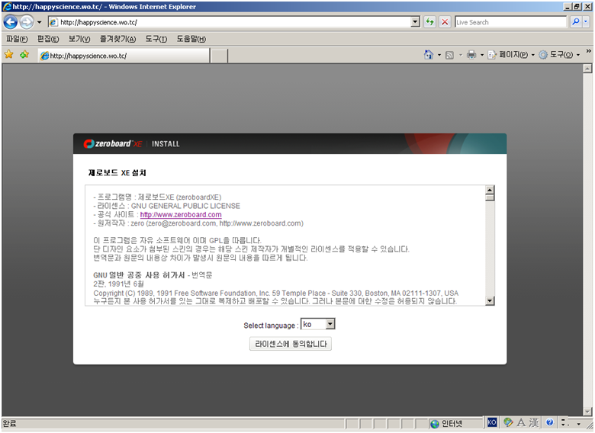Click the Live Search magnifier icon

[x=576, y=22]
